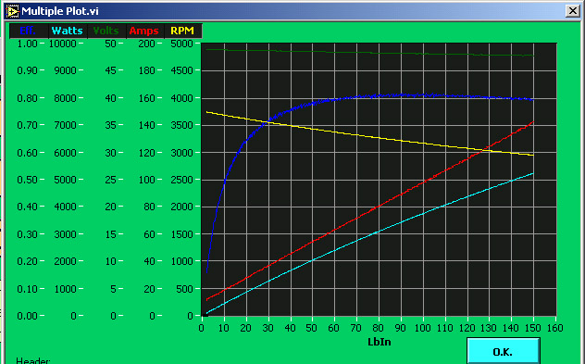This screenshot has width=585, height=364.
Task: Click 200 on the Amps scale
Action: click(146, 44)
